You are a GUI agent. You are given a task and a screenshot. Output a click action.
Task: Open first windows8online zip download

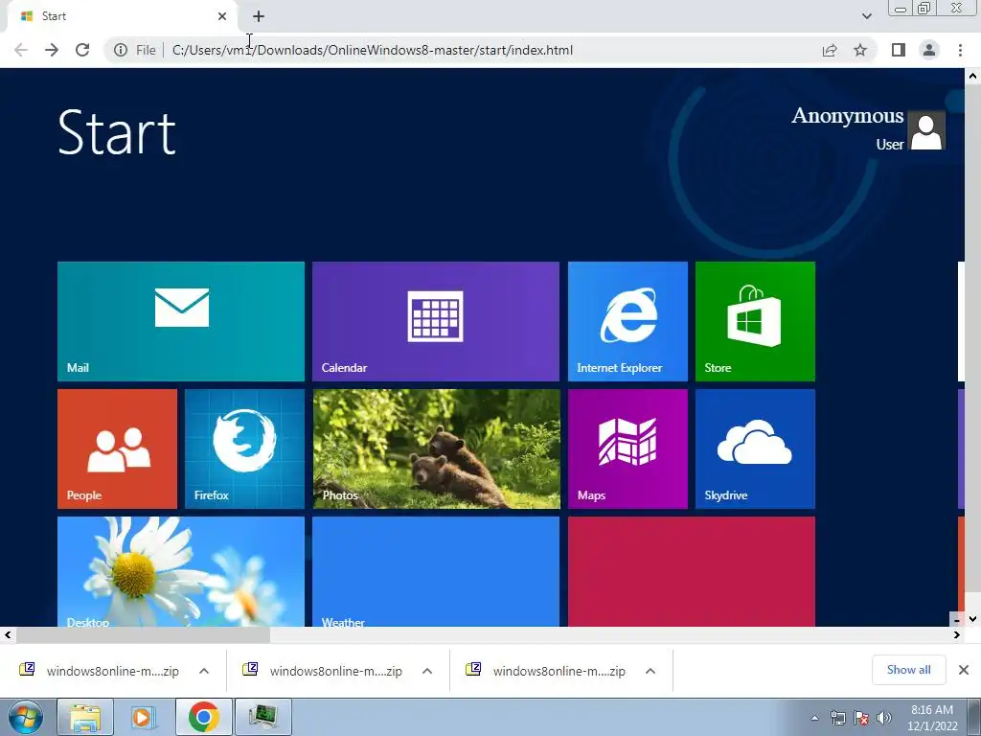100,671
